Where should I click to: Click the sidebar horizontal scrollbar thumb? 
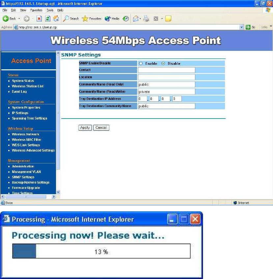[x=26, y=196]
